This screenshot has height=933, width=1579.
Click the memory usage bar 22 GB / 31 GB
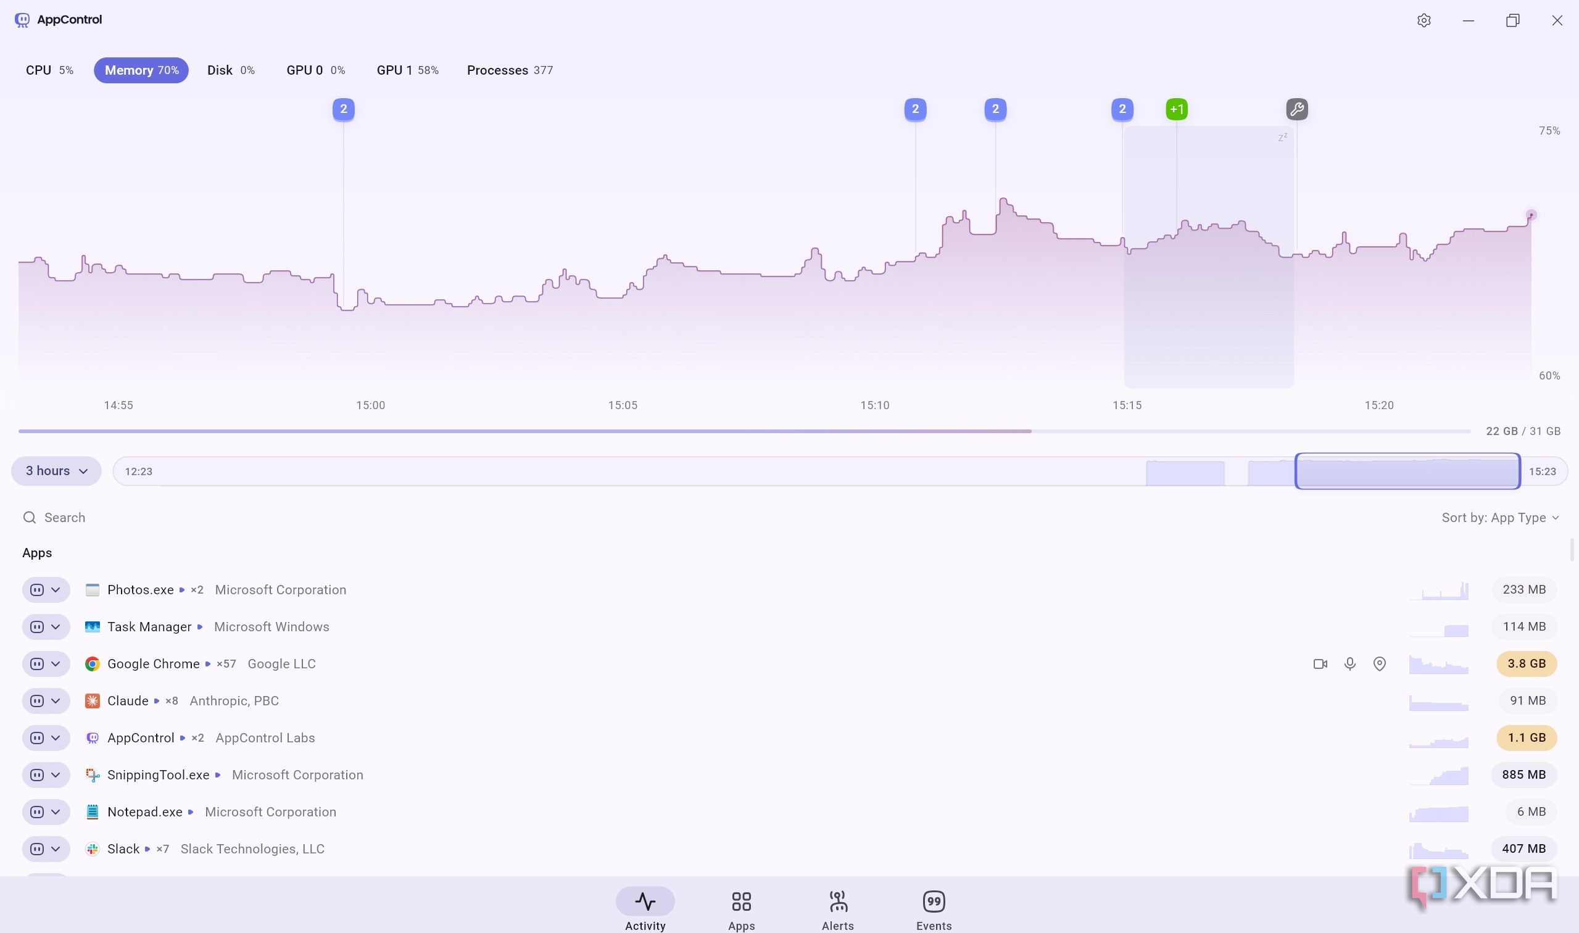[x=745, y=431]
